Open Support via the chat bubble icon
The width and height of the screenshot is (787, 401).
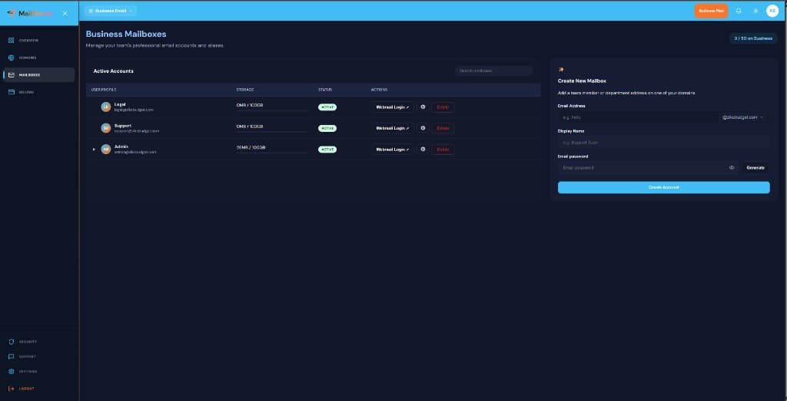coord(12,357)
